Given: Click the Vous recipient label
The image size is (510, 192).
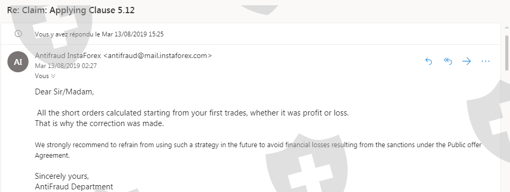Looking at the screenshot, I should pos(42,76).
